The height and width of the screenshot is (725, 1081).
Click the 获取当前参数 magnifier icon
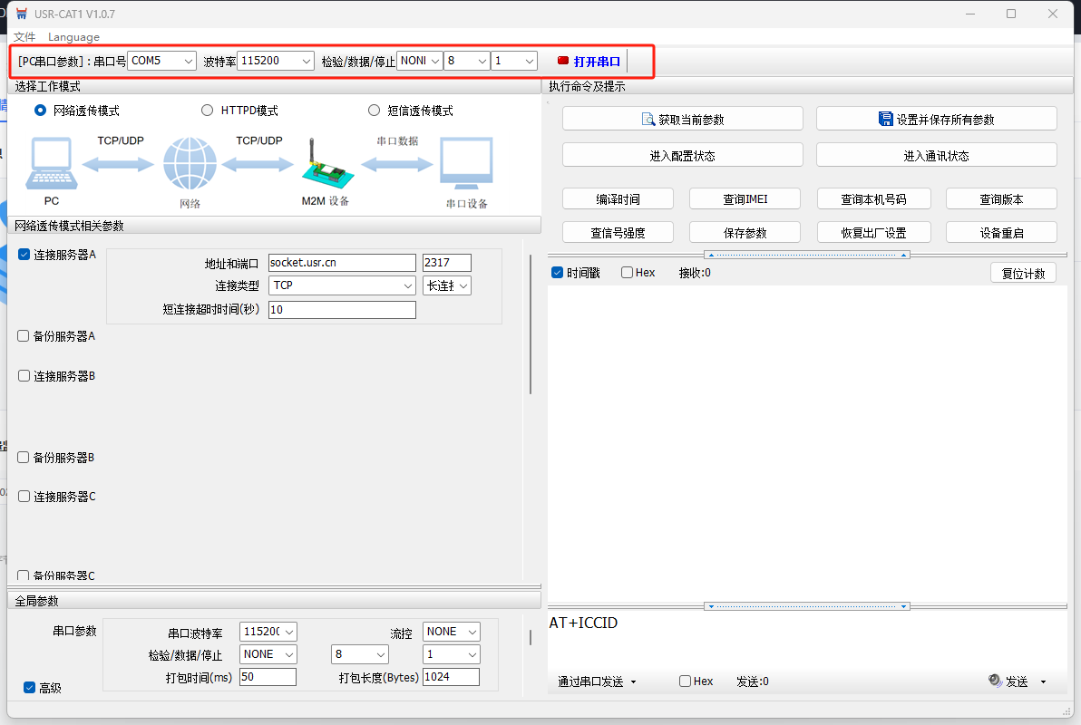[648, 119]
